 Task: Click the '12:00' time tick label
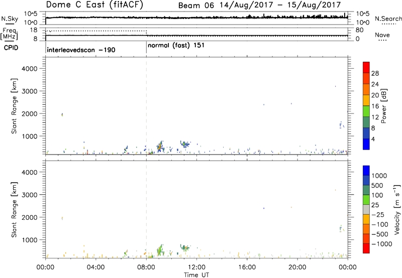196,267
